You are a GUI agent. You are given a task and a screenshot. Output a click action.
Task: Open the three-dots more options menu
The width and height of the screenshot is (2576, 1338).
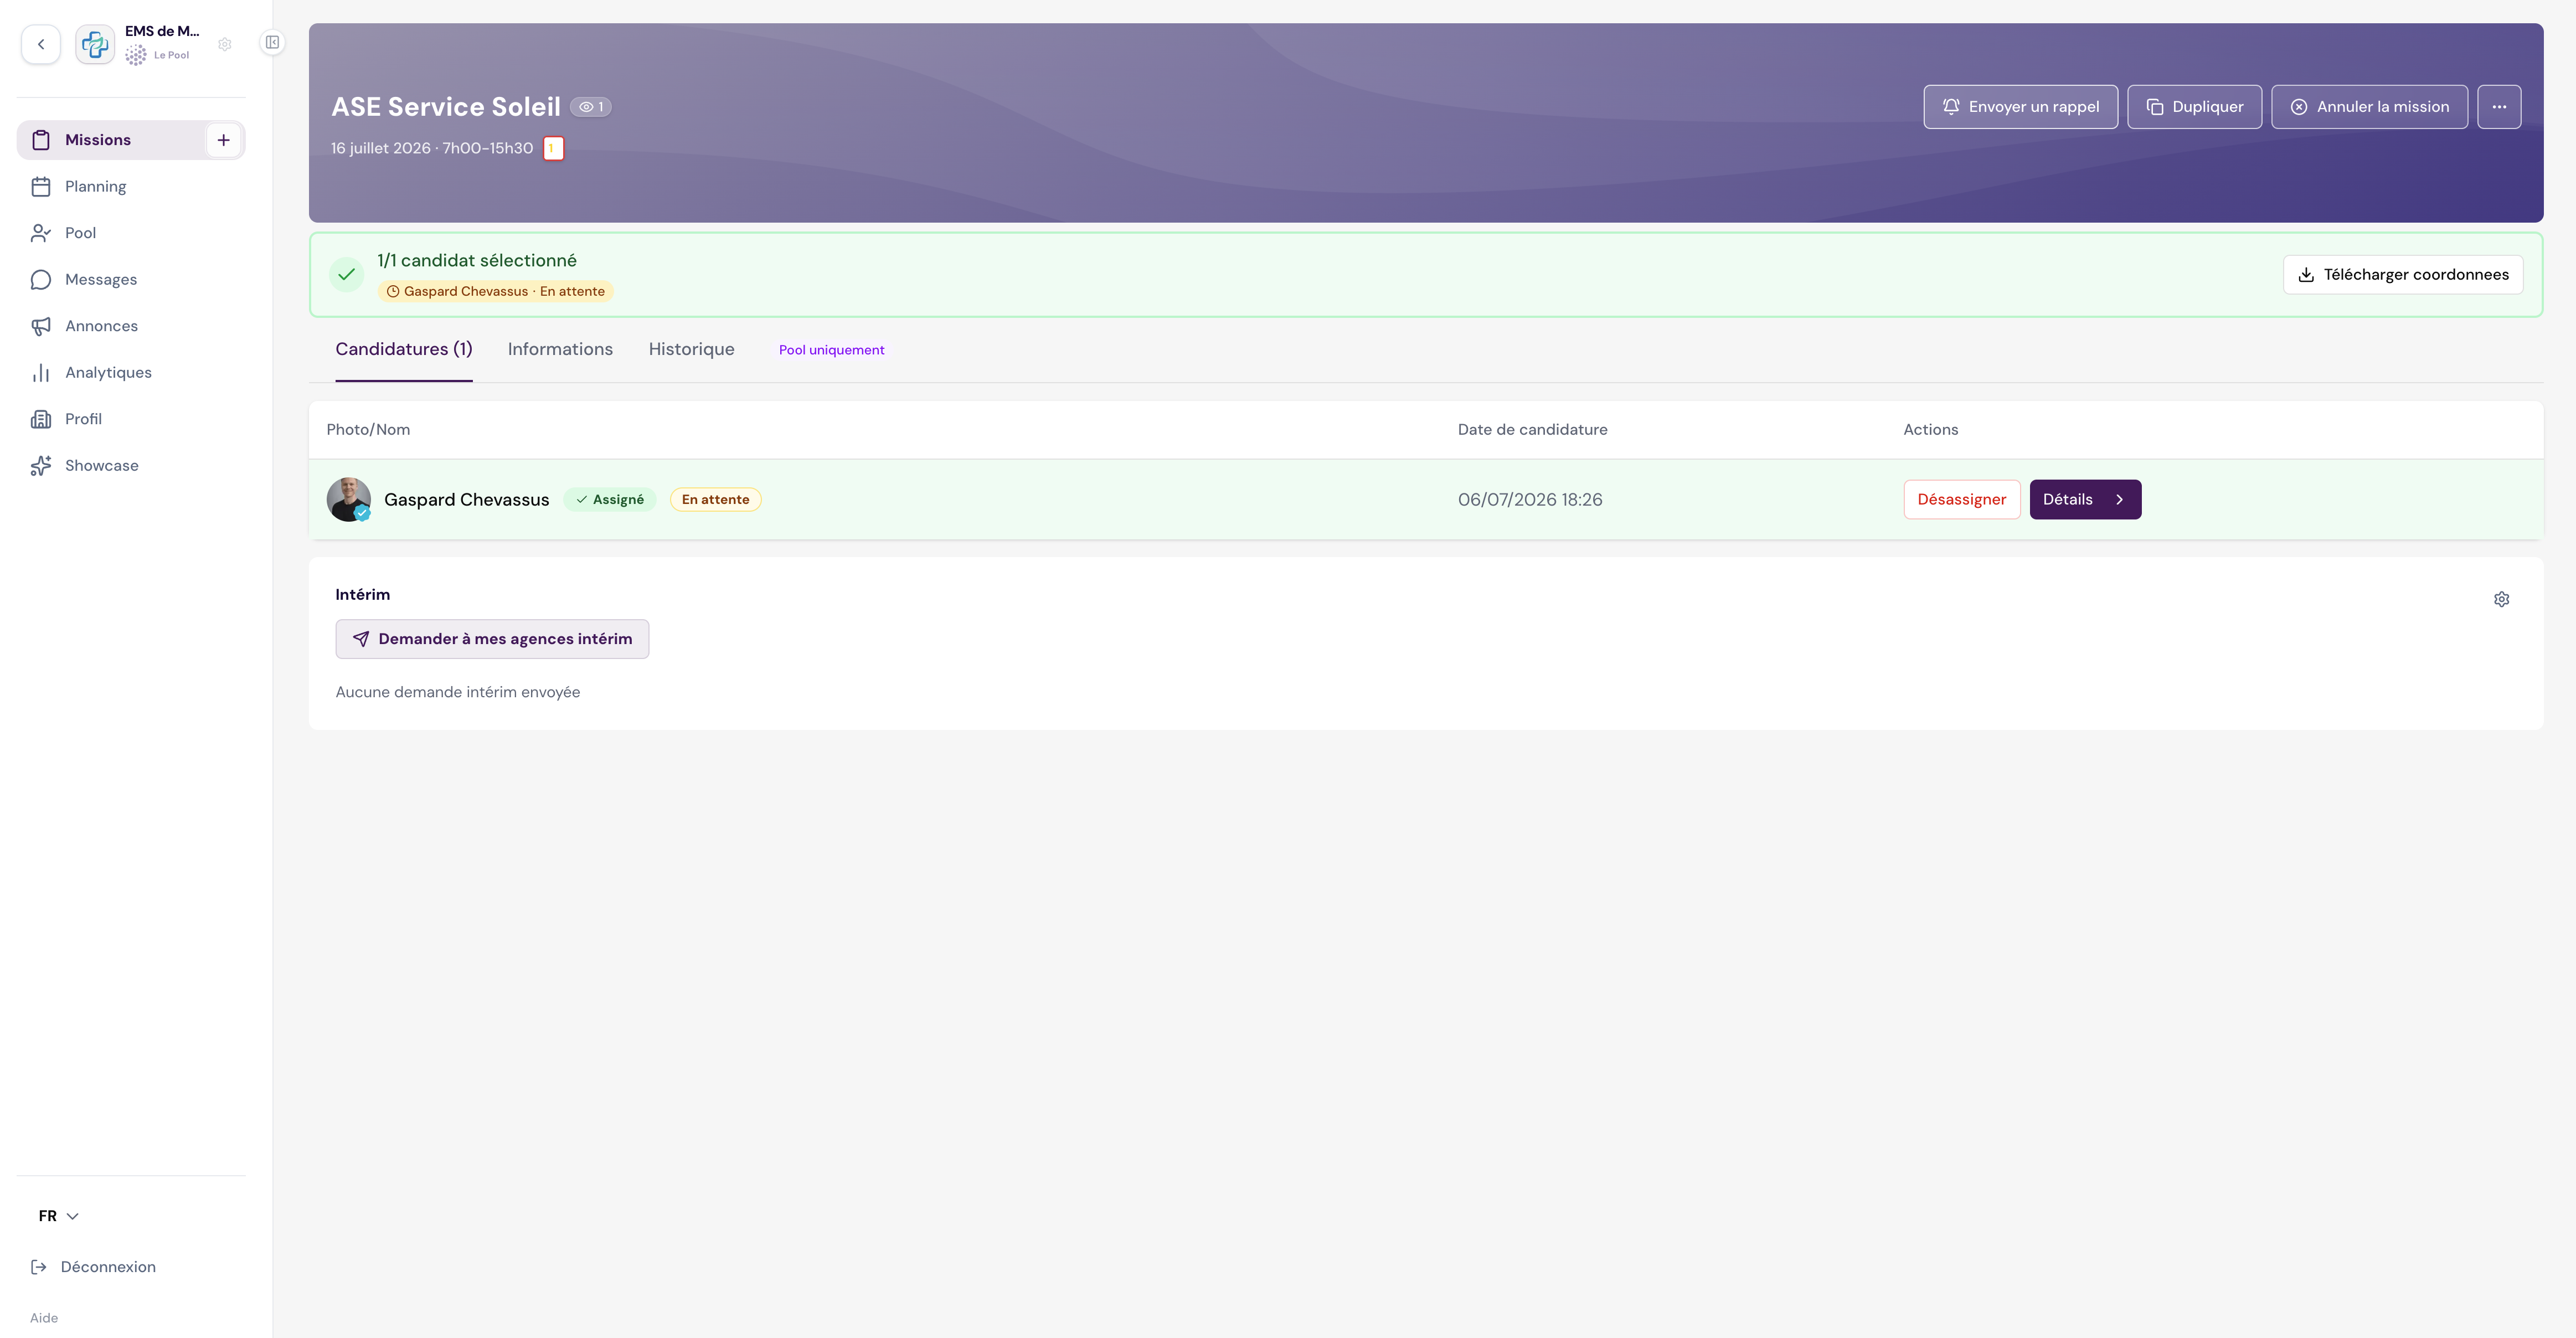coord(2499,107)
